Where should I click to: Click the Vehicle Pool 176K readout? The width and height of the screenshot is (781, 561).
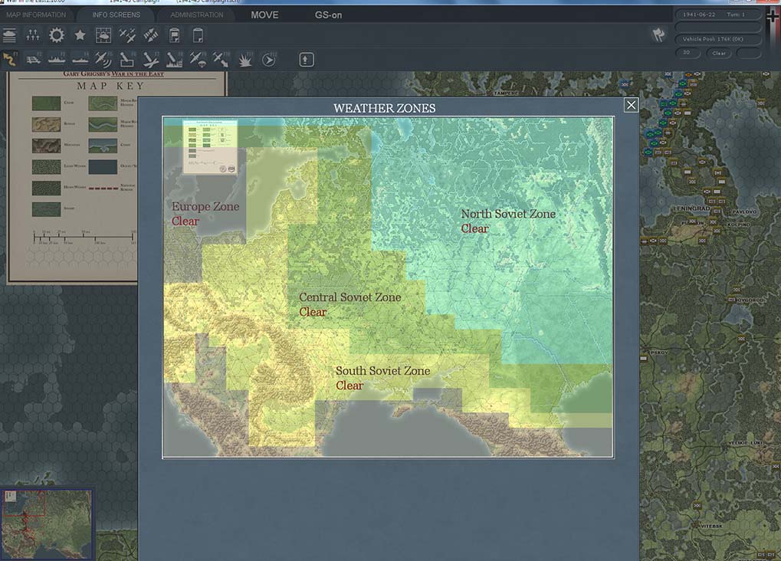click(718, 39)
